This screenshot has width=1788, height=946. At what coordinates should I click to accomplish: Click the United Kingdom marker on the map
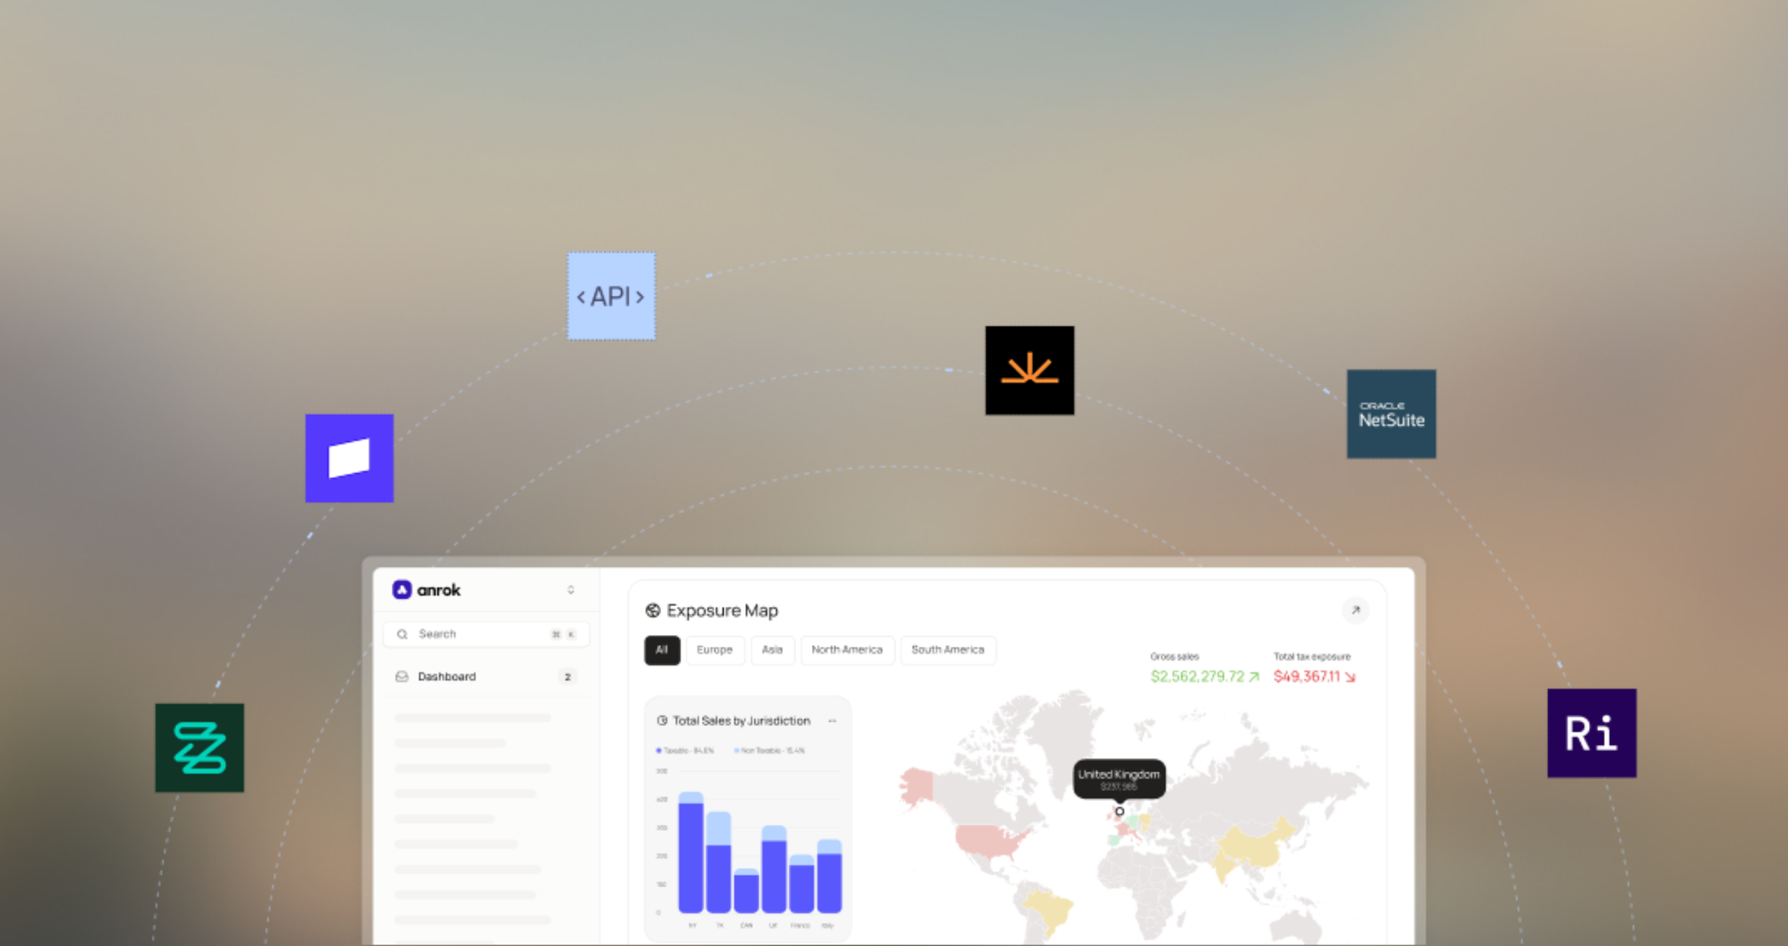1120,811
